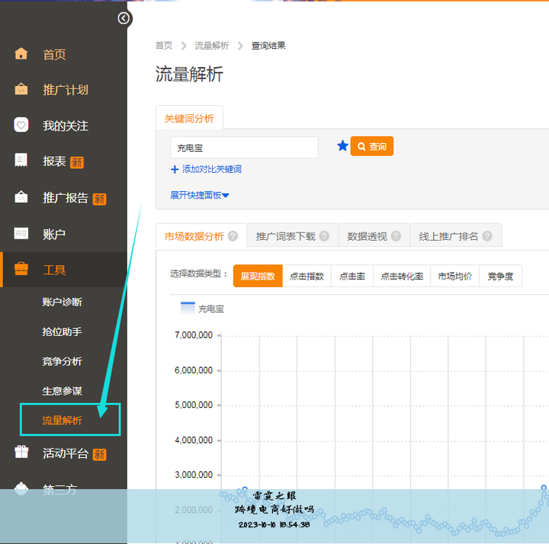Select the 展现指数 data type
The image size is (549, 544).
(x=258, y=276)
